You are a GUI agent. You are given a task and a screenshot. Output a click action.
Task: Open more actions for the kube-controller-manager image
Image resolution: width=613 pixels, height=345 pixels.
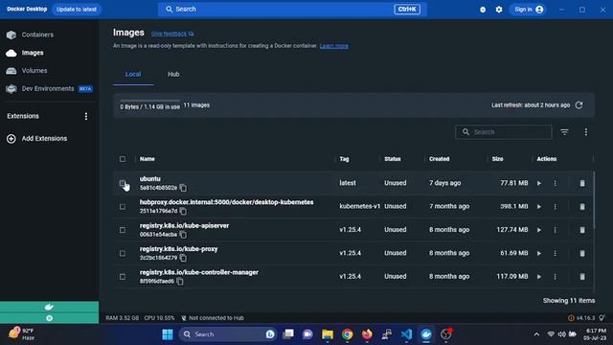point(555,277)
